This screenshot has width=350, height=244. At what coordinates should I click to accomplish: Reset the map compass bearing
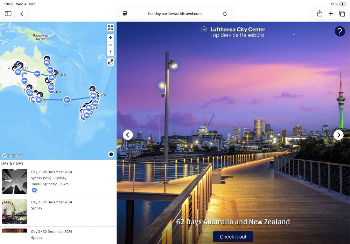click(110, 52)
